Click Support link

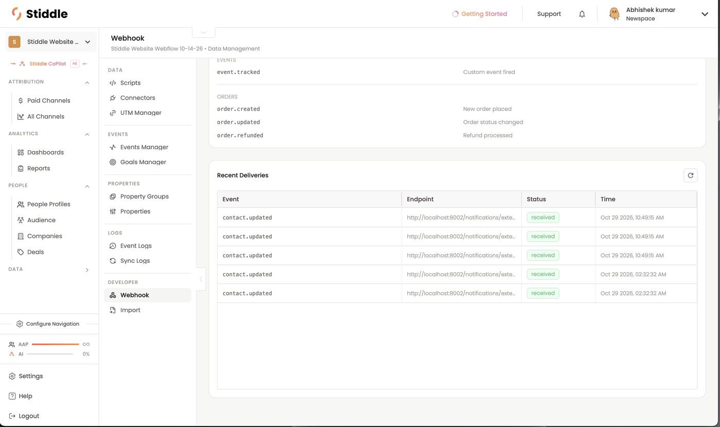pos(549,14)
